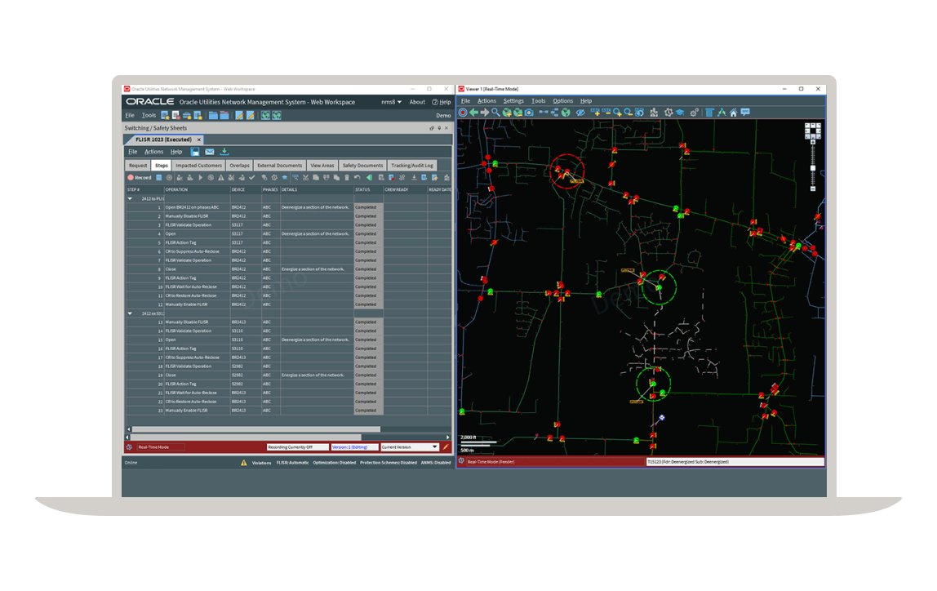Open the Current Version dropdown

tap(410, 447)
